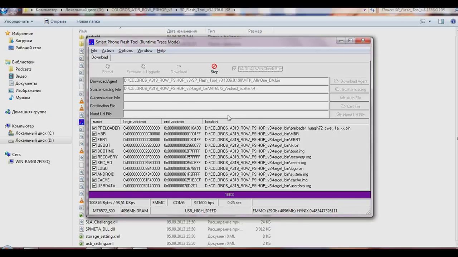The image size is (458, 257).
Task: Open Домашняя группа in Explorer sidebar
Action: [x=29, y=112]
